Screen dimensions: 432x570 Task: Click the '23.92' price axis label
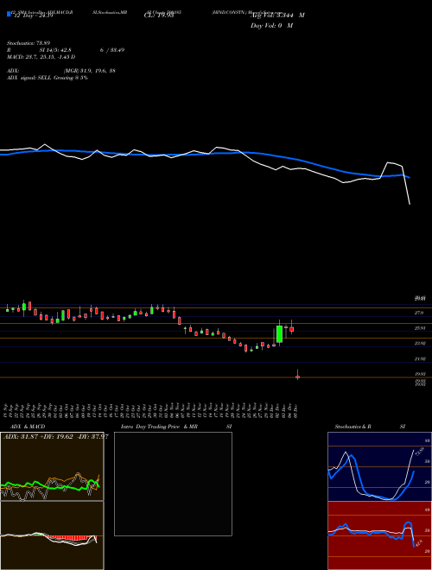pyautogui.click(x=420, y=343)
